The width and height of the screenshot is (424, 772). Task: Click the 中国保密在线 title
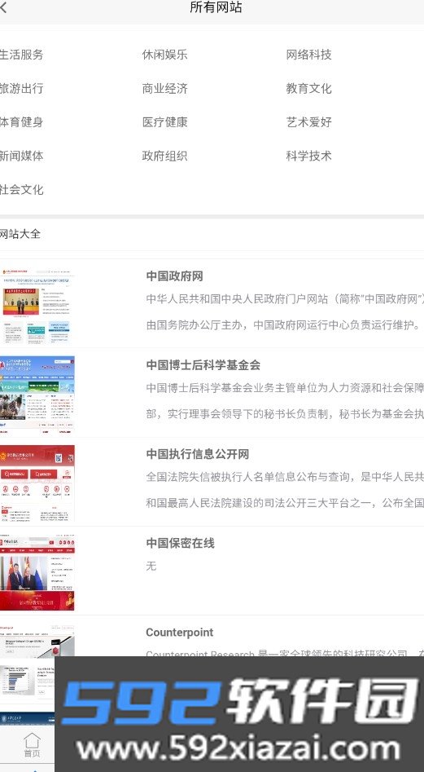pyautogui.click(x=181, y=543)
